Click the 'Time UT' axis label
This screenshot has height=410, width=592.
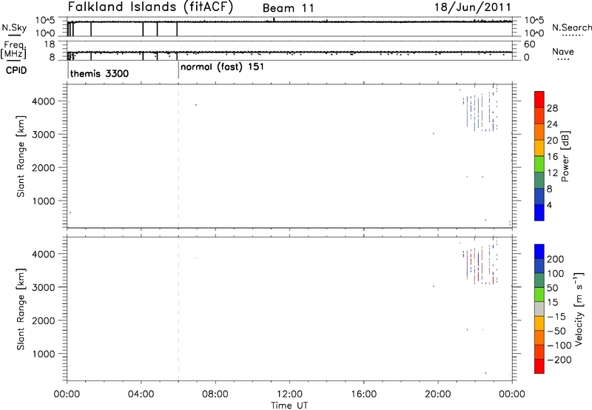(289, 406)
